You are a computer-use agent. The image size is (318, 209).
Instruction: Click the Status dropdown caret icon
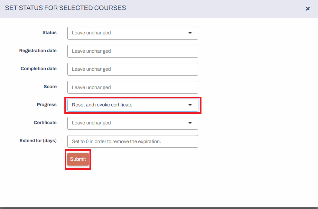190,33
